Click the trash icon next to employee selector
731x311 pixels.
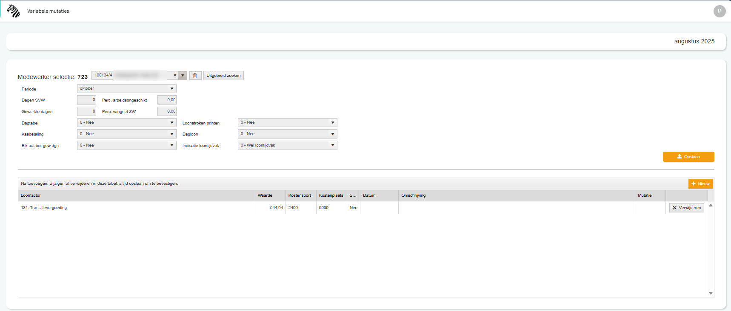coord(195,76)
